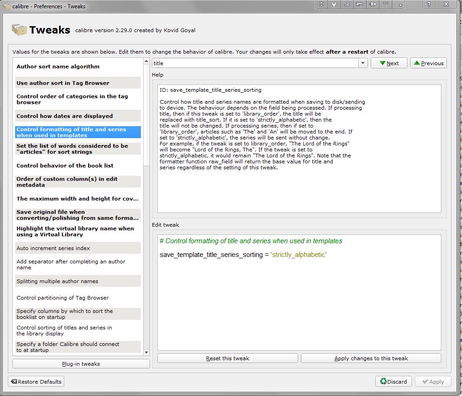Select Control how dates are displayed

pos(78,116)
